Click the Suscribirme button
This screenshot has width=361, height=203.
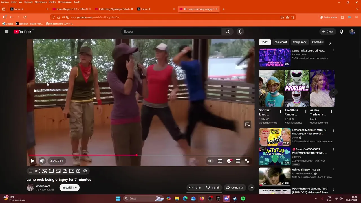click(x=69, y=187)
